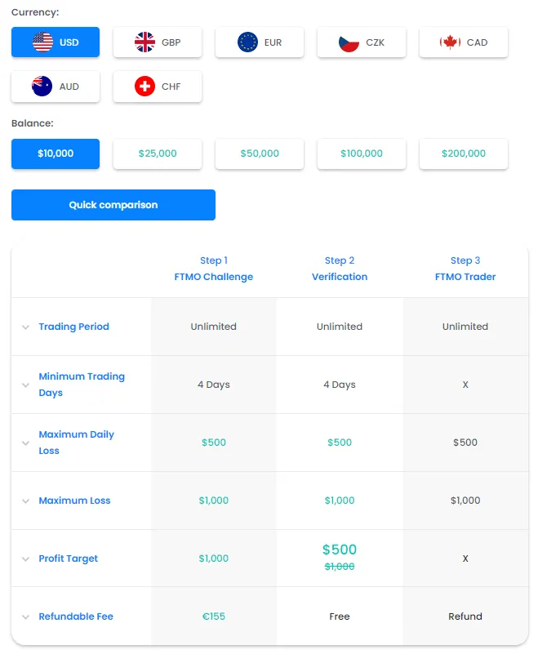Click the EU flag icon on EUR
This screenshot has height=672, width=538.
click(247, 42)
